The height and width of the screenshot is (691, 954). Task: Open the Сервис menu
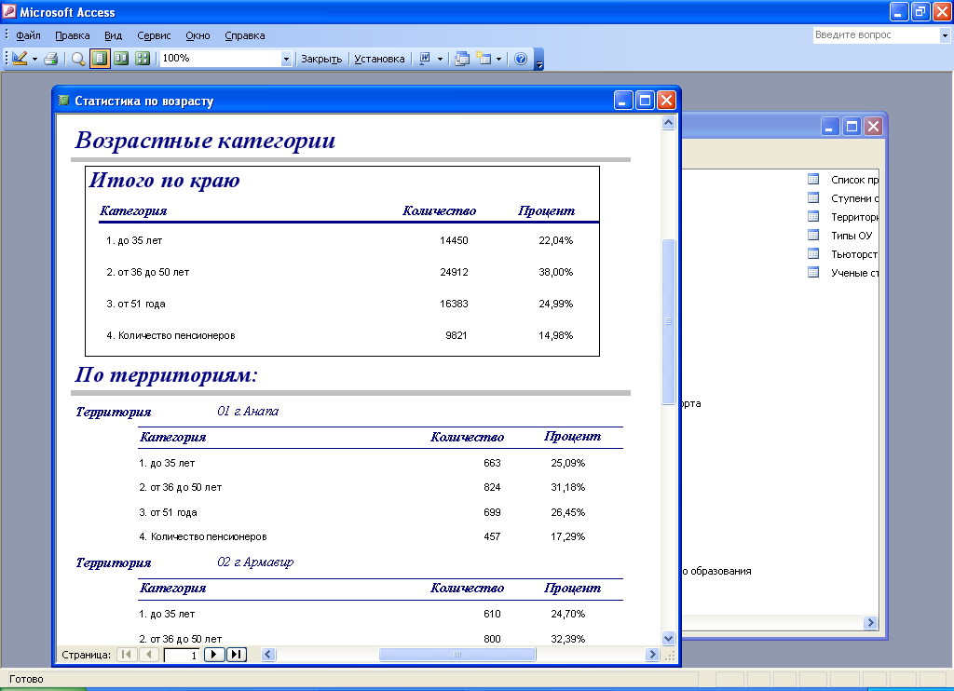pyautogui.click(x=154, y=35)
